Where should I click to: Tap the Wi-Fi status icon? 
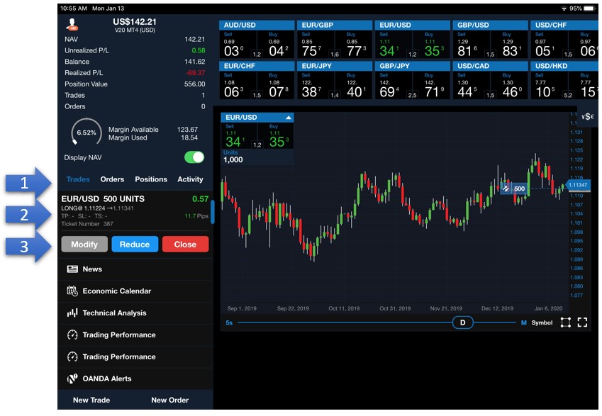tap(564, 9)
